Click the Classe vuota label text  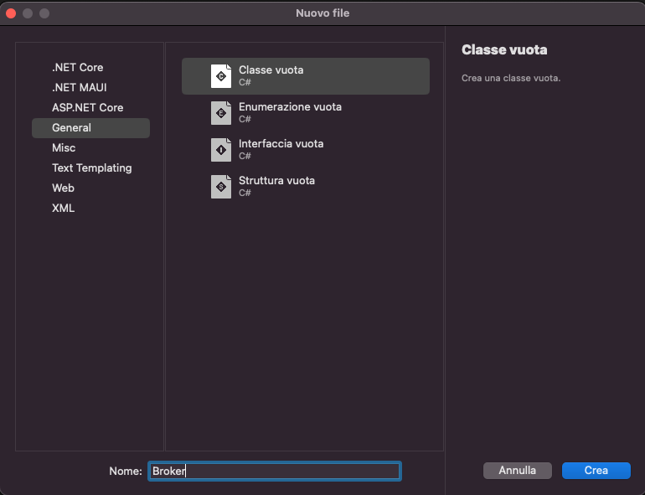(271, 70)
